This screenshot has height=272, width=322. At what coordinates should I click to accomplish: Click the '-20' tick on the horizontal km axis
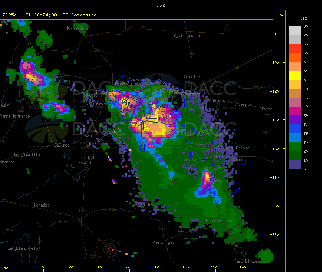13,267
